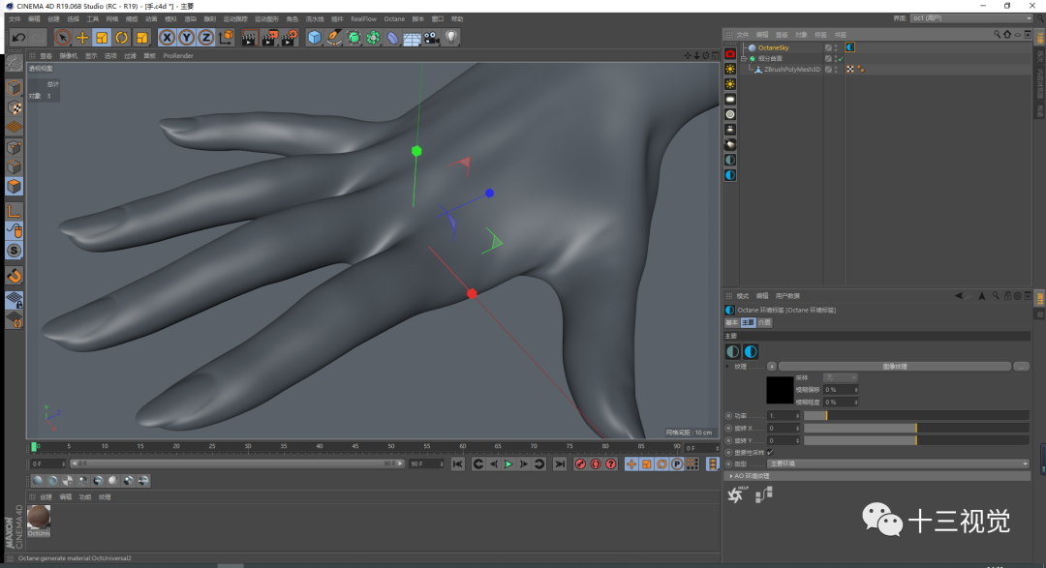The height and width of the screenshot is (568, 1046).
Task: Open the subdivision surface generator icon
Action: (x=354, y=38)
